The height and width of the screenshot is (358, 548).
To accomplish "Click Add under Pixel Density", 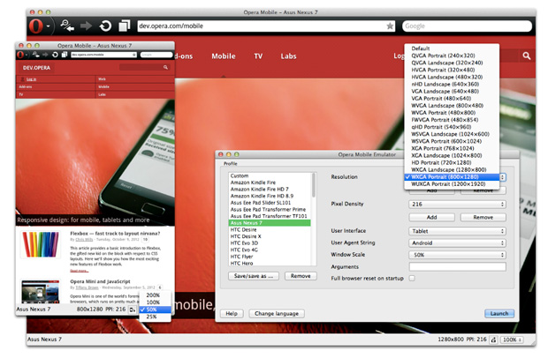I will (x=431, y=217).
